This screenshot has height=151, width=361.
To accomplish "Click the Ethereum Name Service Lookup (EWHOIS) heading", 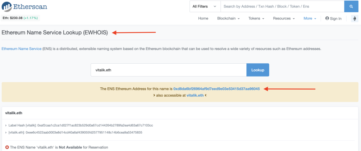I will pos(55,33).
